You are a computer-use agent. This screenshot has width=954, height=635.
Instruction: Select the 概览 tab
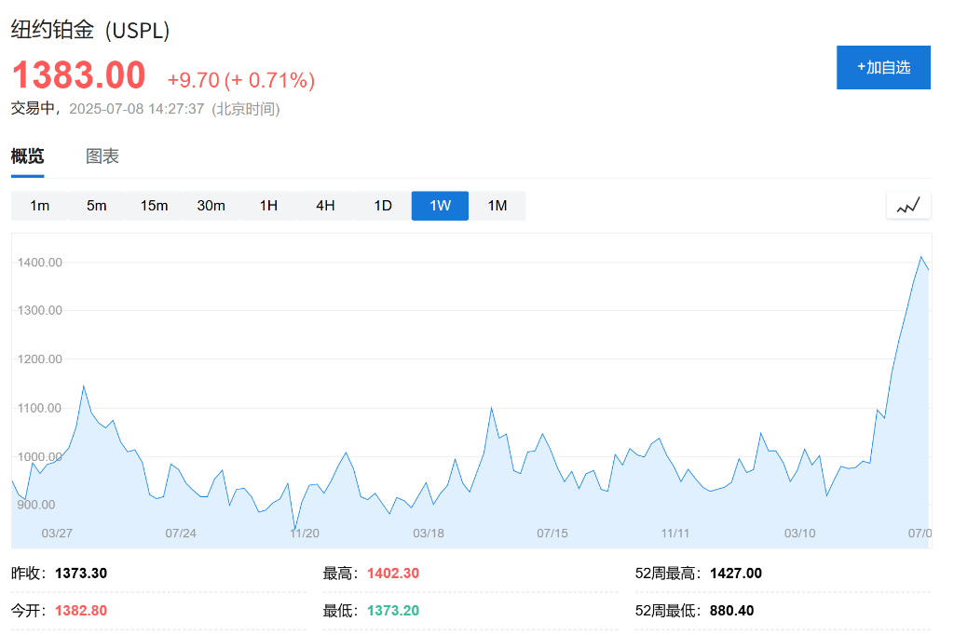[28, 155]
